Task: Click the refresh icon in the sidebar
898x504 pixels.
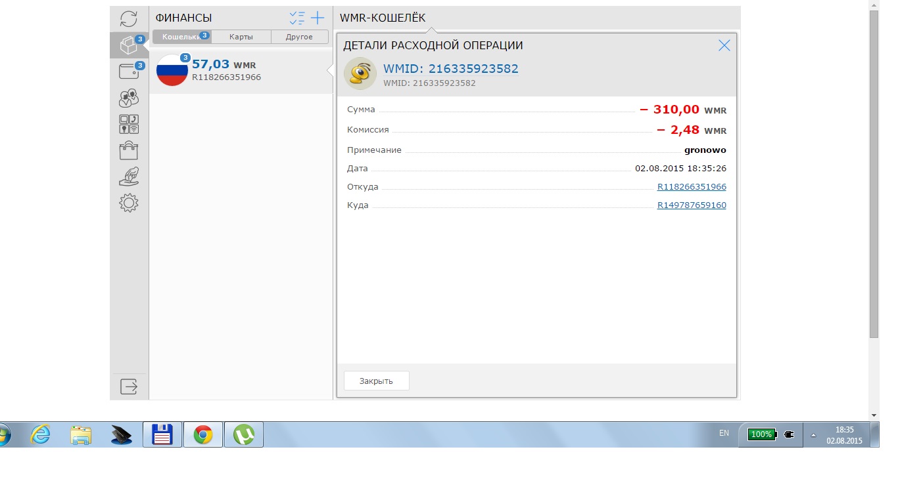Action: [129, 18]
